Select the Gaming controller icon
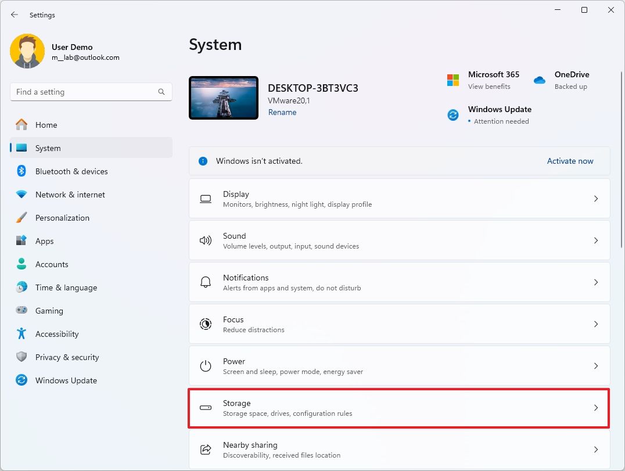625x471 pixels. 21,311
